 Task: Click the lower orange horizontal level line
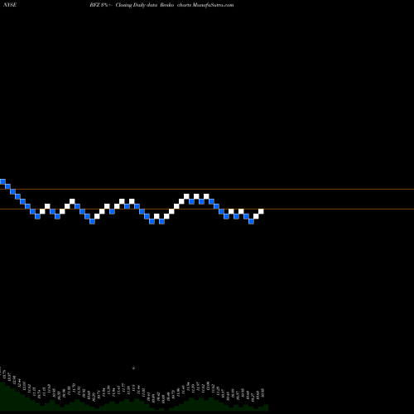click(x=207, y=209)
